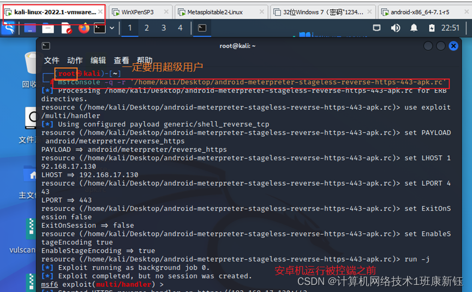Maximize the root@kali terminal window
This screenshot has width=472, height=292.
tap(441, 46)
